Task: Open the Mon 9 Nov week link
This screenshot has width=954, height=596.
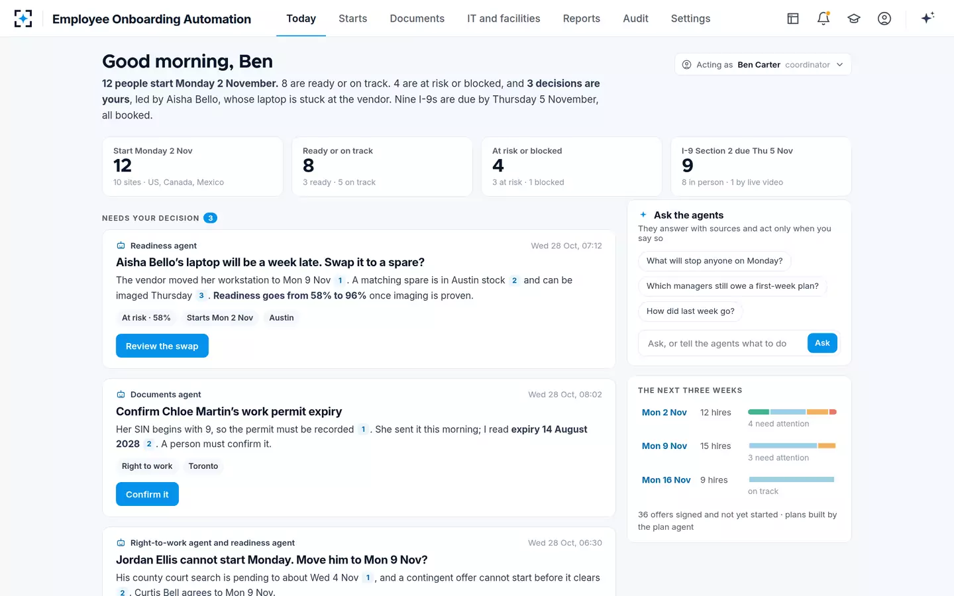Action: (664, 446)
